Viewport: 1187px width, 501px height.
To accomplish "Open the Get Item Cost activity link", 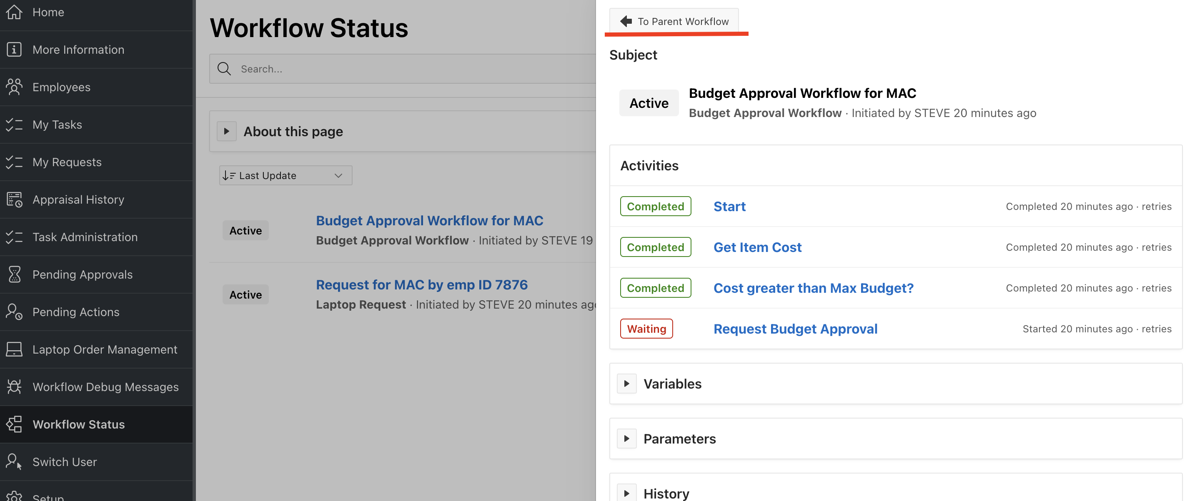I will click(758, 247).
